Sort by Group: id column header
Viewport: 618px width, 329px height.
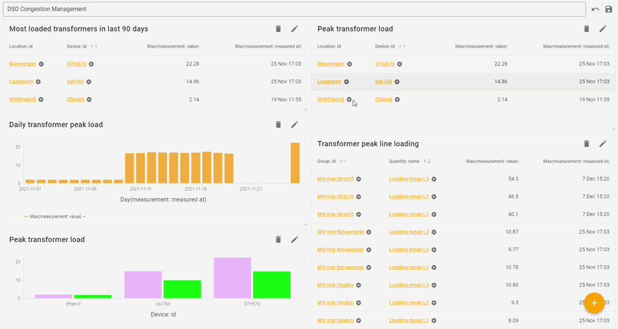pos(326,161)
